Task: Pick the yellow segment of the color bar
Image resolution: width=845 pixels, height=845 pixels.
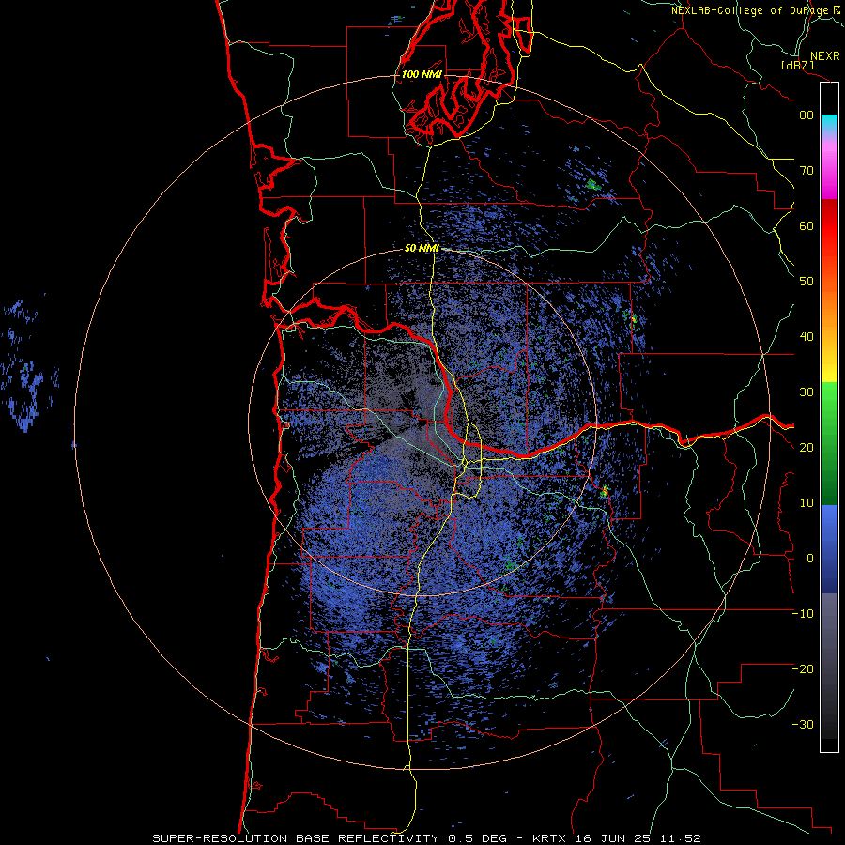Action: pyautogui.click(x=829, y=367)
